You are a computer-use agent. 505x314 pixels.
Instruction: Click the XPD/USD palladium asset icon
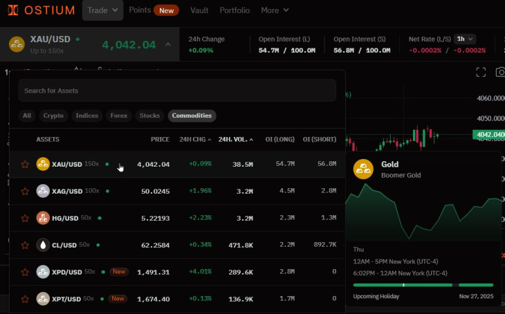(x=43, y=272)
